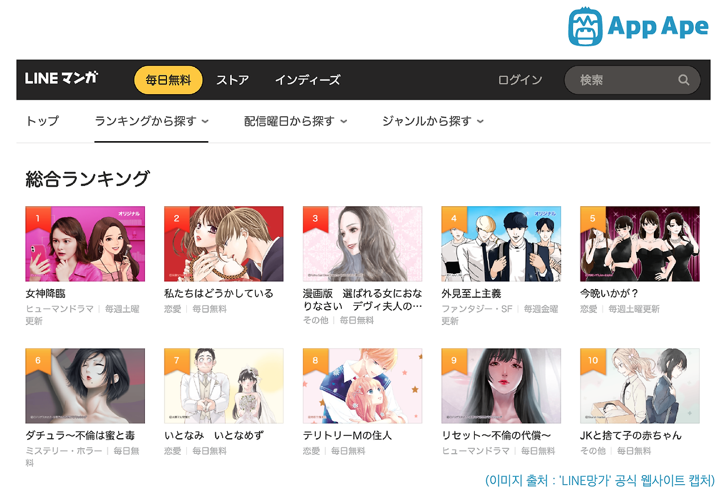Open the 毎日無料 section

168,80
